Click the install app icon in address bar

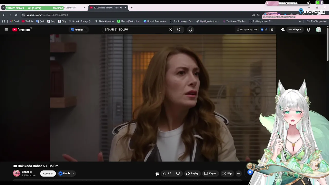coord(253,15)
